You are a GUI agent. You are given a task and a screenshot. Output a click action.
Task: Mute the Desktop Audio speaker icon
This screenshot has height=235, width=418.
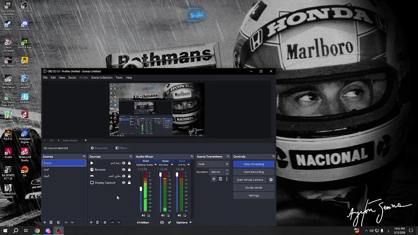(x=143, y=215)
